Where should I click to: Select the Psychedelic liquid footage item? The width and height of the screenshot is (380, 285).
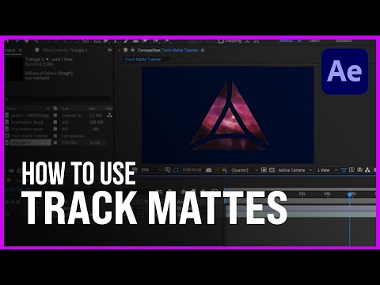coord(27,122)
